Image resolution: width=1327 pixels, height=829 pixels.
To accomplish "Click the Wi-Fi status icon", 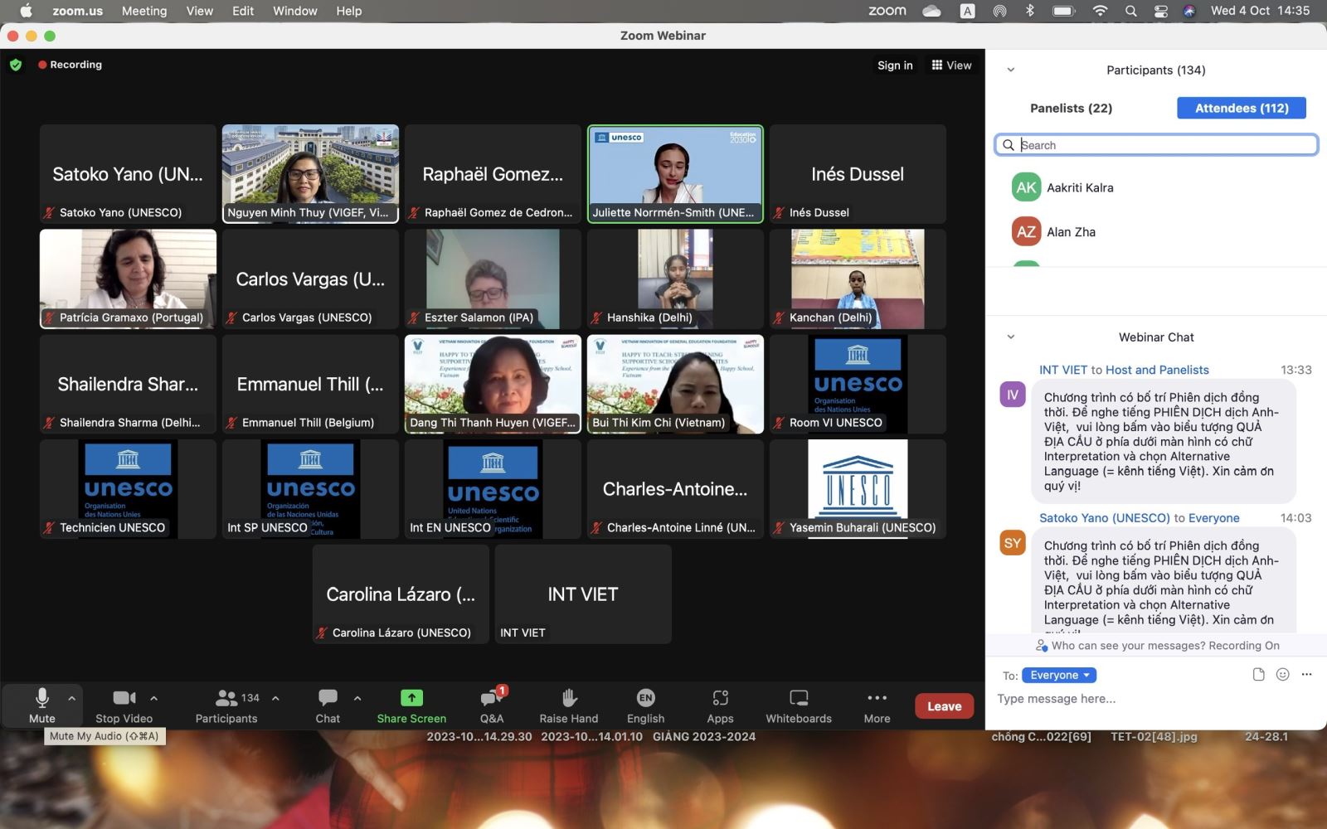I will [x=1101, y=11].
